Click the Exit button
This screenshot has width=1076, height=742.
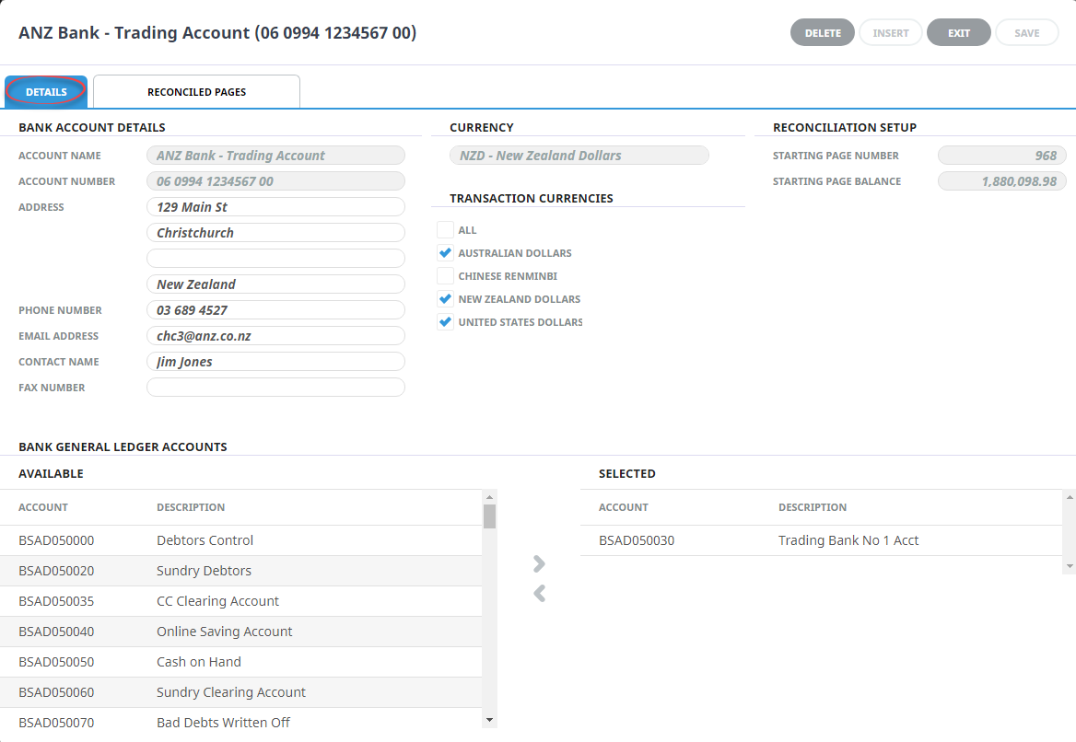(x=959, y=33)
